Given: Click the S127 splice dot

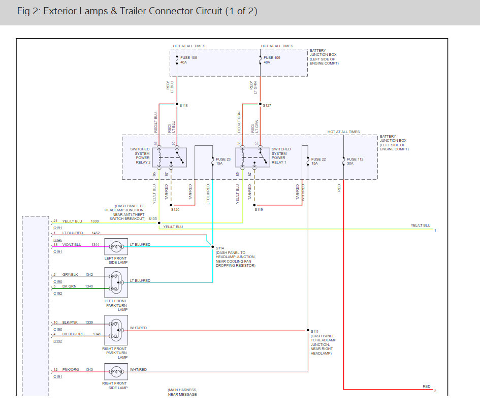Looking at the screenshot, I should [260, 104].
